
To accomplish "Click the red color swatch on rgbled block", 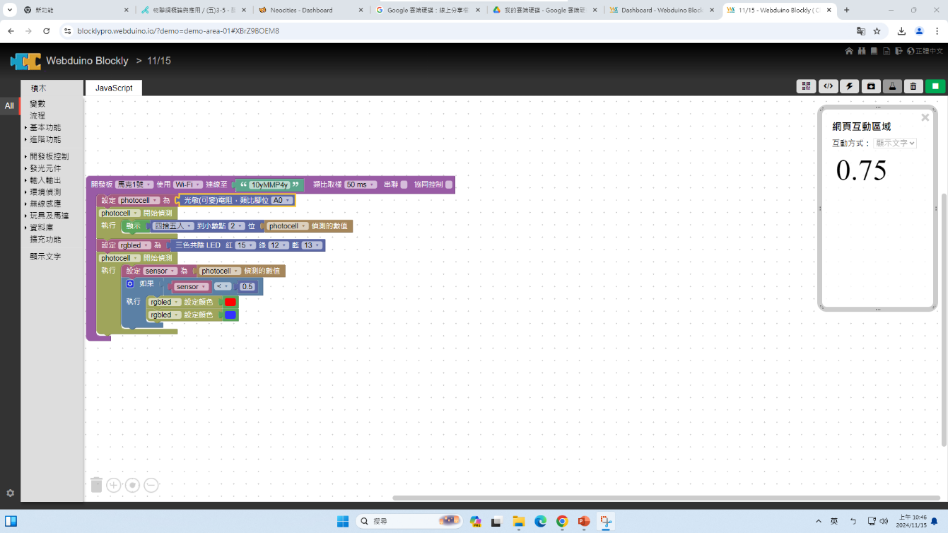I will point(230,302).
